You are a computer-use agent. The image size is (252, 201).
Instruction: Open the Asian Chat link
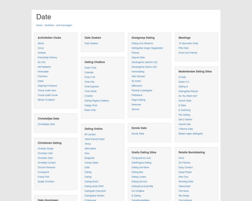click(x=91, y=68)
